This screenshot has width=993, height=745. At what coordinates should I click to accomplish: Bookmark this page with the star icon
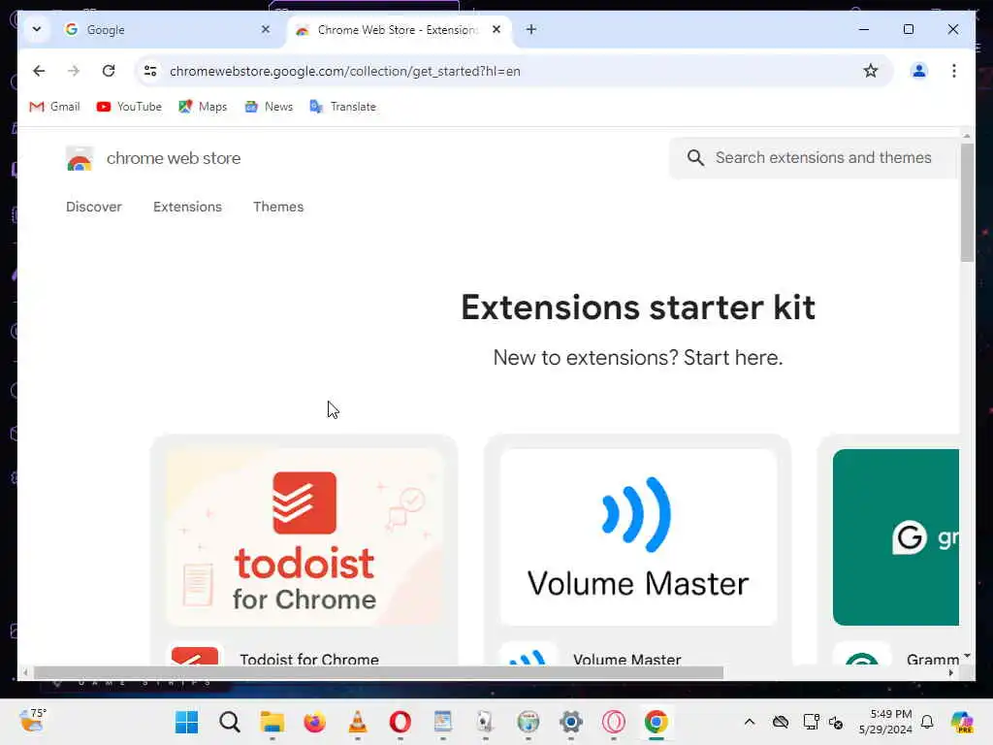tap(871, 71)
